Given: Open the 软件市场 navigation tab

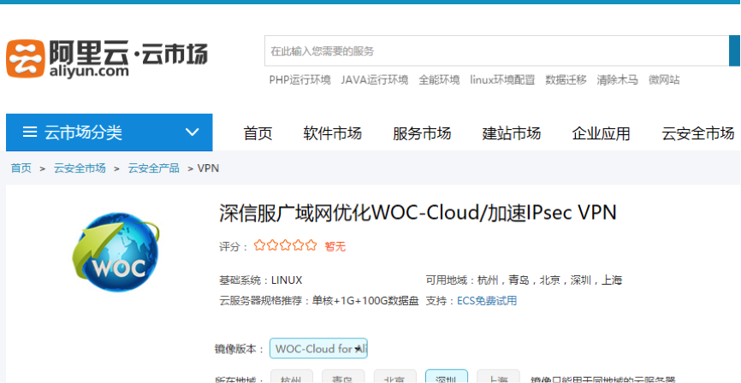Looking at the screenshot, I should tap(332, 133).
